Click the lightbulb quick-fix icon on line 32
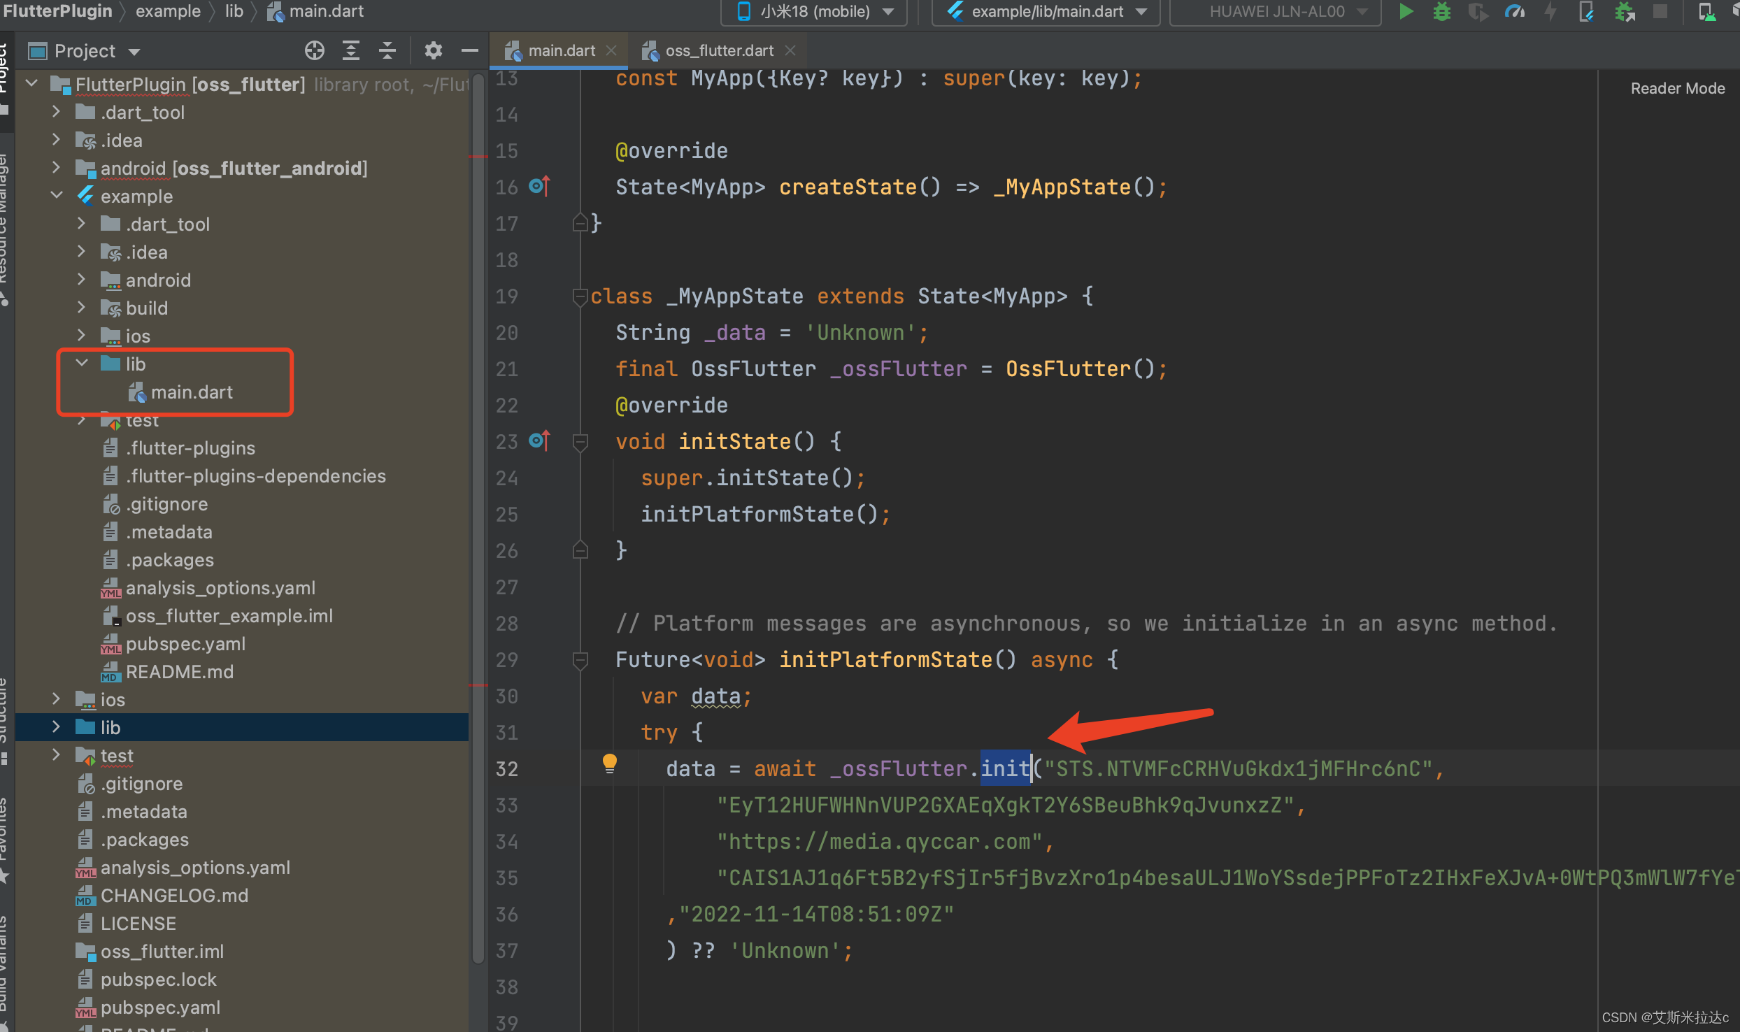The height and width of the screenshot is (1032, 1740). (609, 763)
